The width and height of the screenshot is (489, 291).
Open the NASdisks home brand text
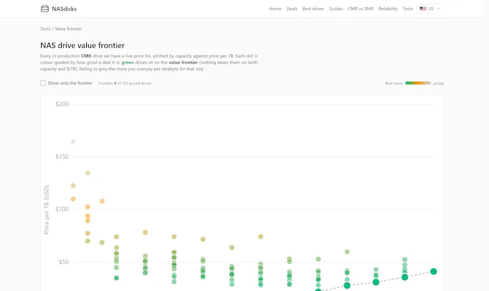(64, 9)
